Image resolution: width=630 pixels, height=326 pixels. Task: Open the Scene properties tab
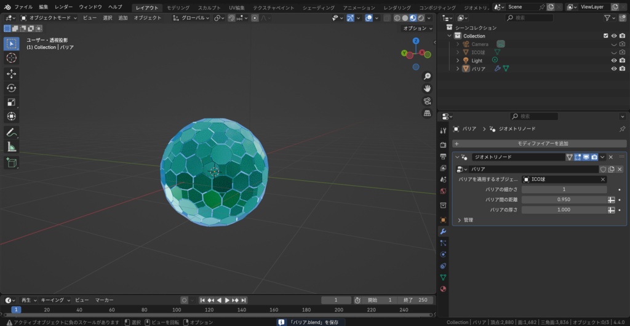click(443, 180)
